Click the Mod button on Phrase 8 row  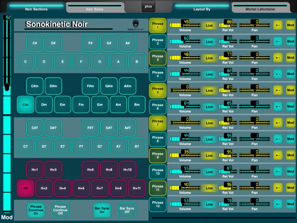[291, 139]
